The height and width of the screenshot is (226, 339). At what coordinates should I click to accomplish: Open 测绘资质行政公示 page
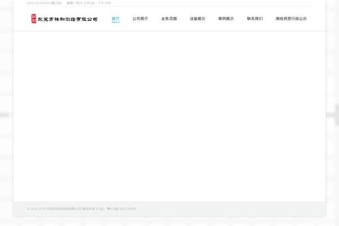coord(291,19)
